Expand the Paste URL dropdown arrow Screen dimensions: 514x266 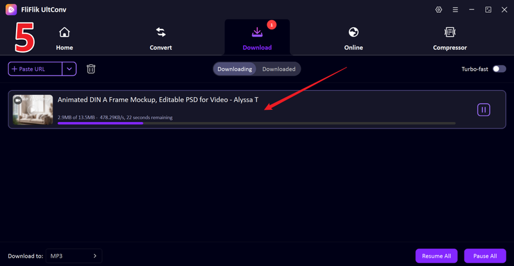click(x=69, y=69)
